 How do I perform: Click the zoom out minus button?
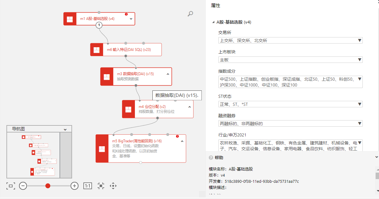click(x=23, y=186)
